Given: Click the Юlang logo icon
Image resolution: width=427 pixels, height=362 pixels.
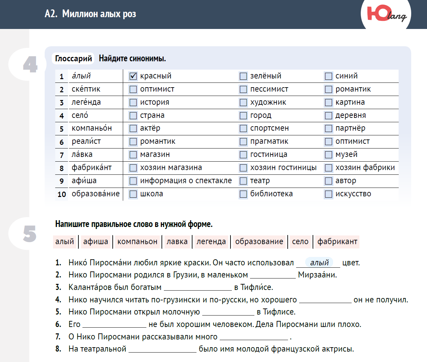Looking at the screenshot, I should tap(386, 14).
